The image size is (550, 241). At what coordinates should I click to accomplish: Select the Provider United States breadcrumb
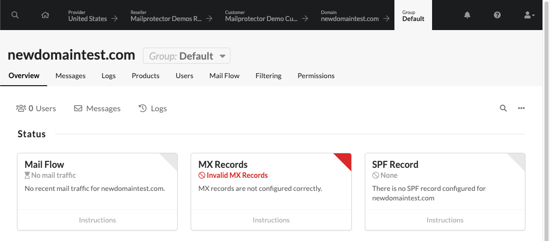[x=93, y=16]
